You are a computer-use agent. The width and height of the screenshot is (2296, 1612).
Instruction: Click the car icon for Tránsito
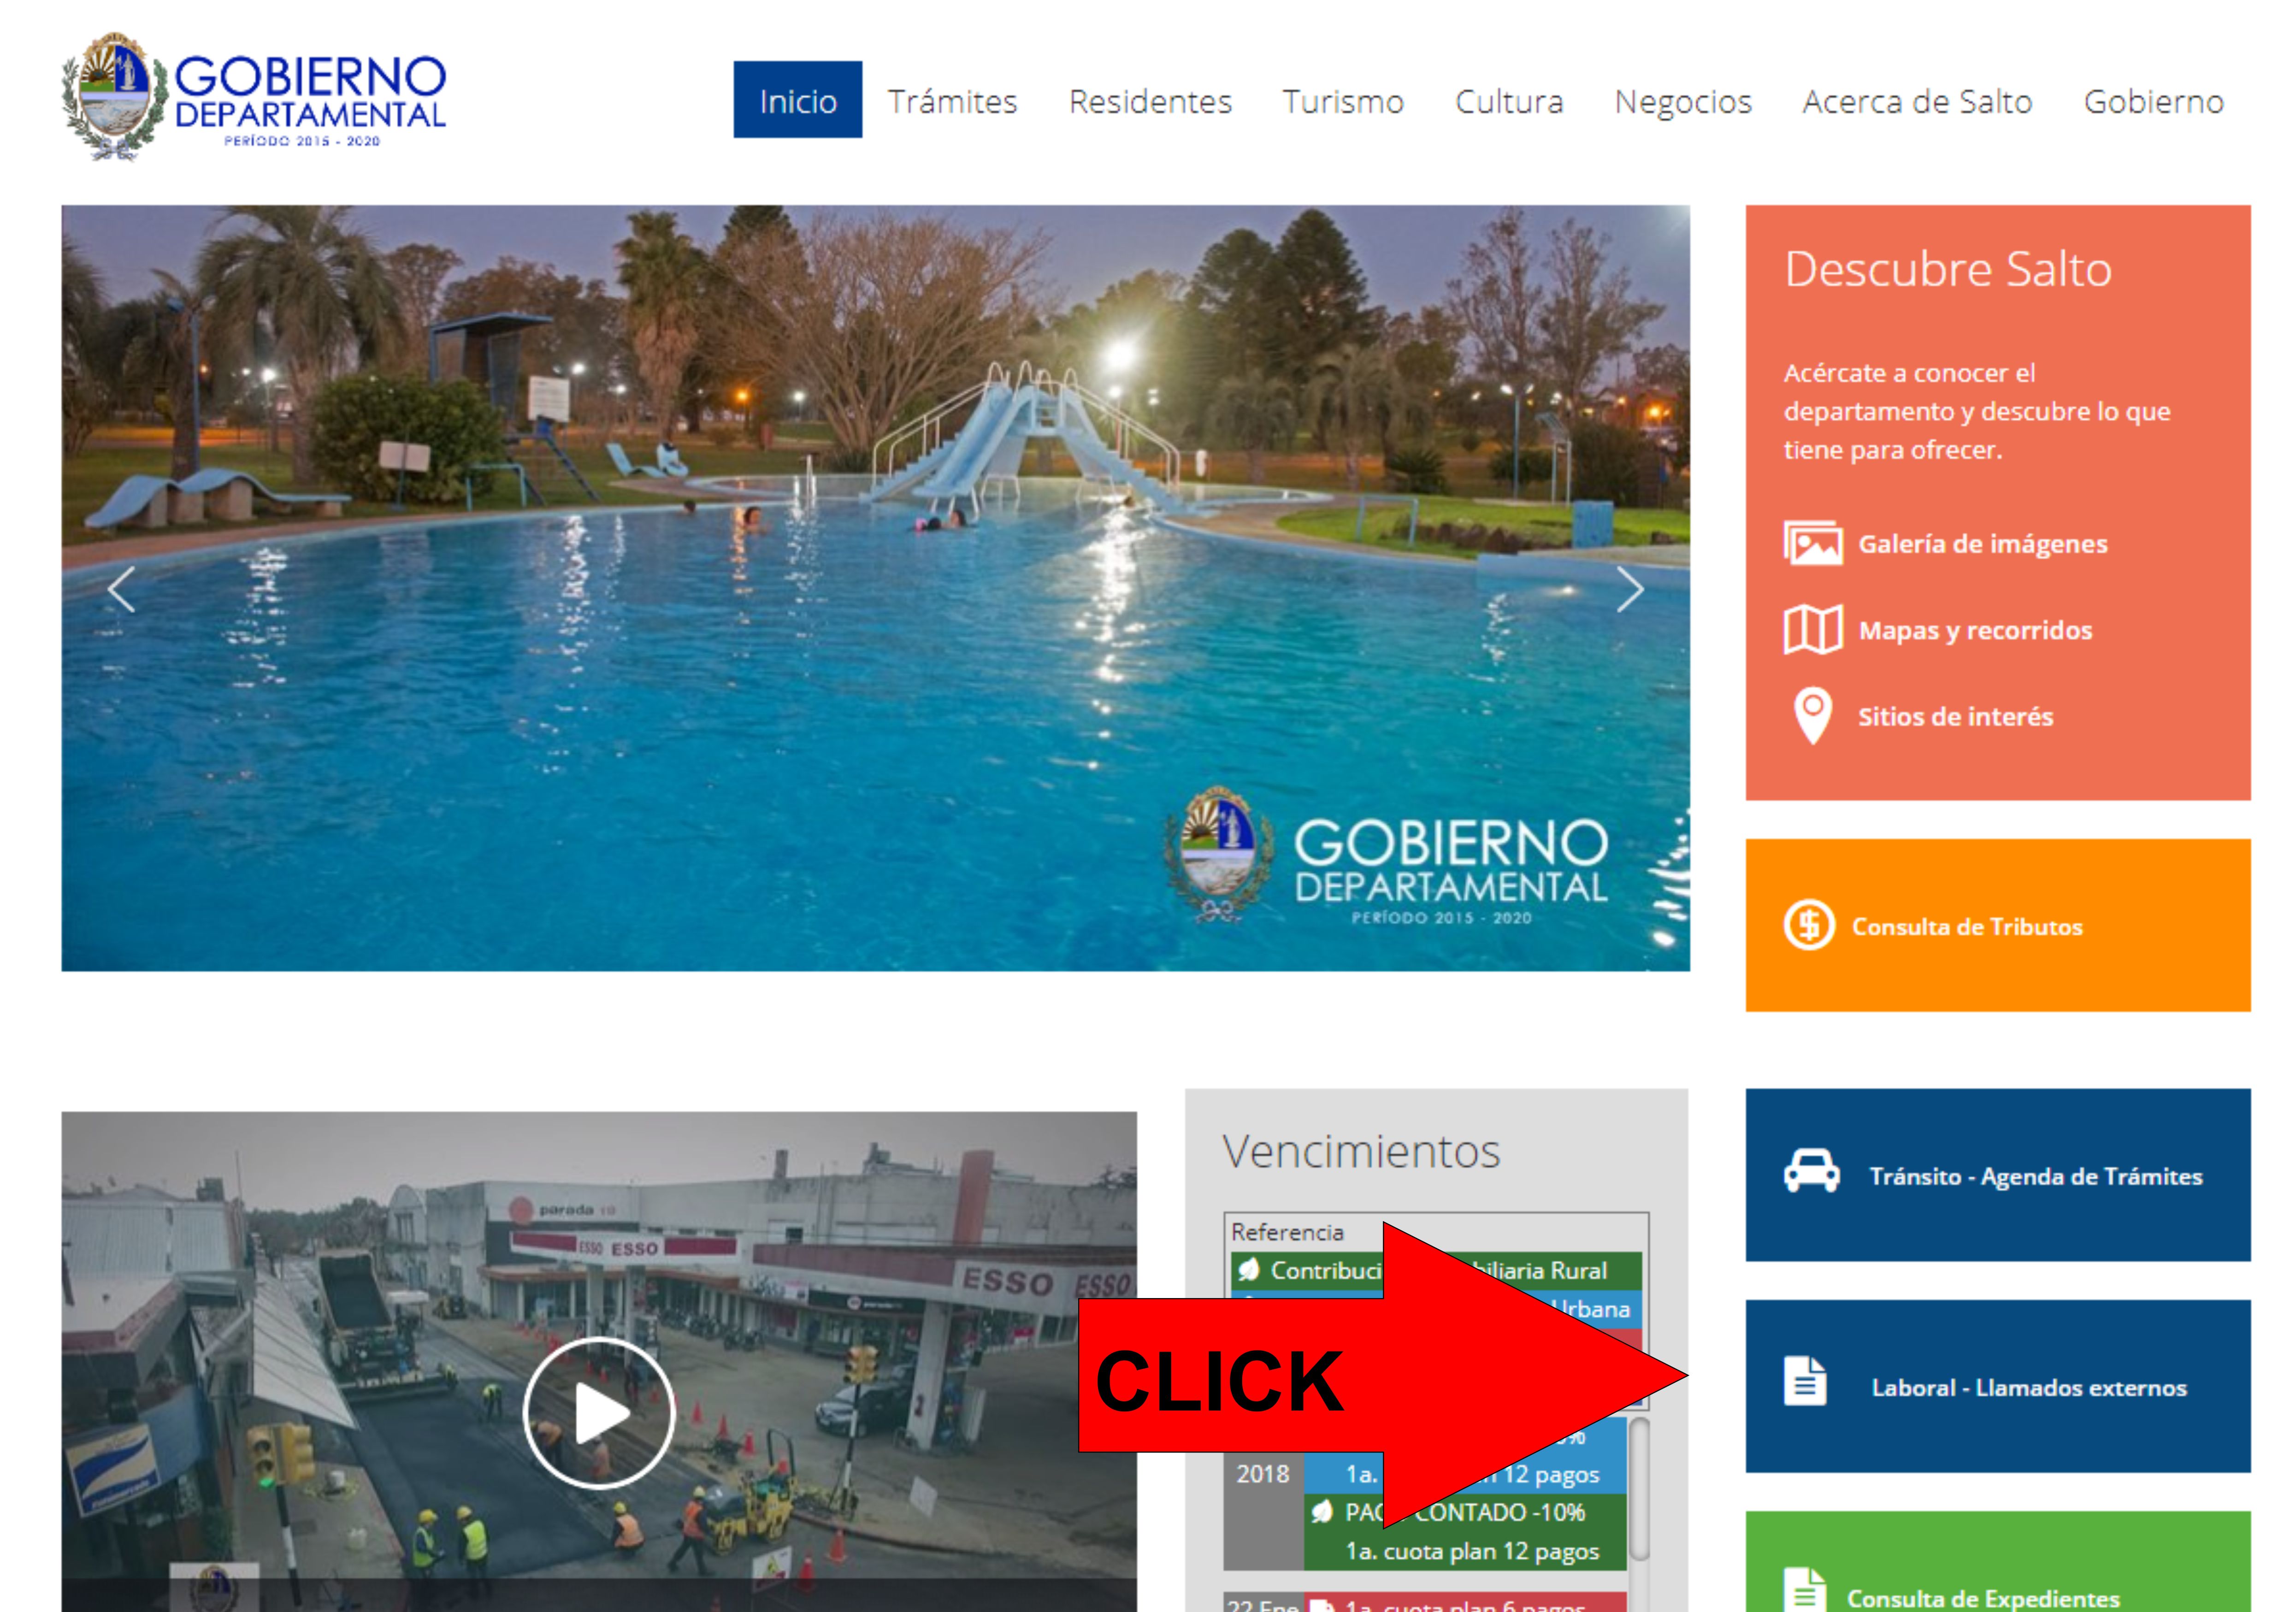(1811, 1171)
